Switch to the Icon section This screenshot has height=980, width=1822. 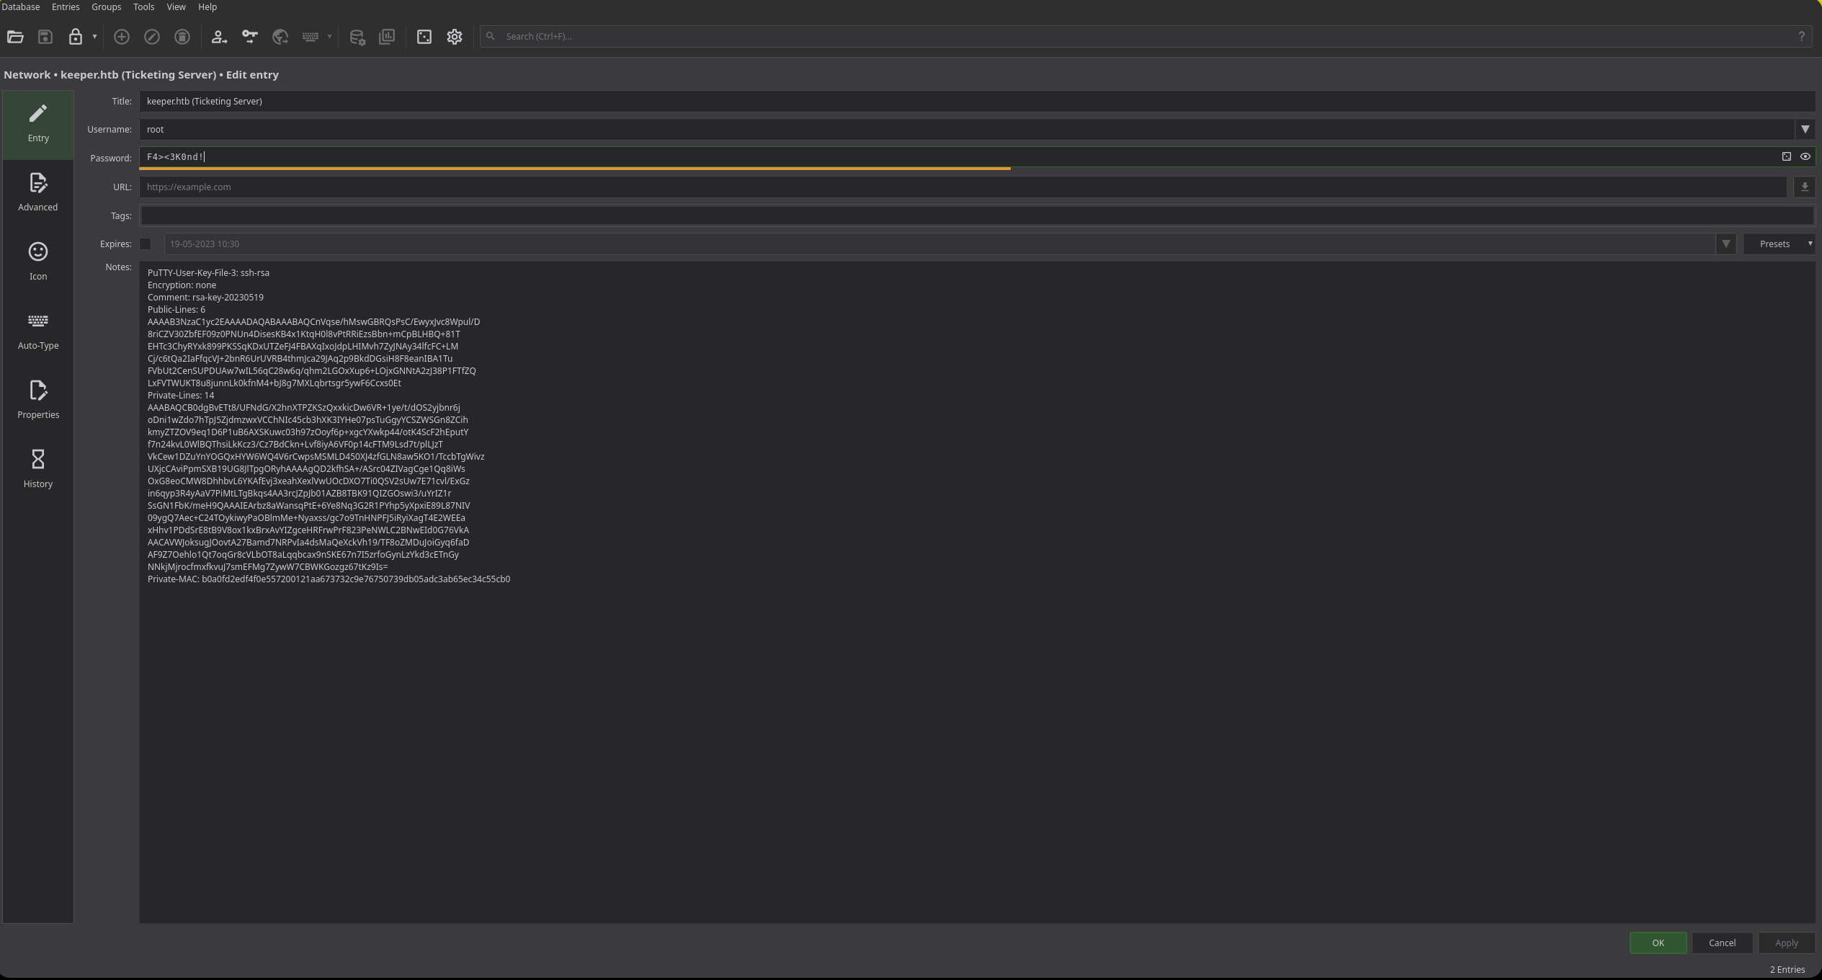pyautogui.click(x=38, y=262)
